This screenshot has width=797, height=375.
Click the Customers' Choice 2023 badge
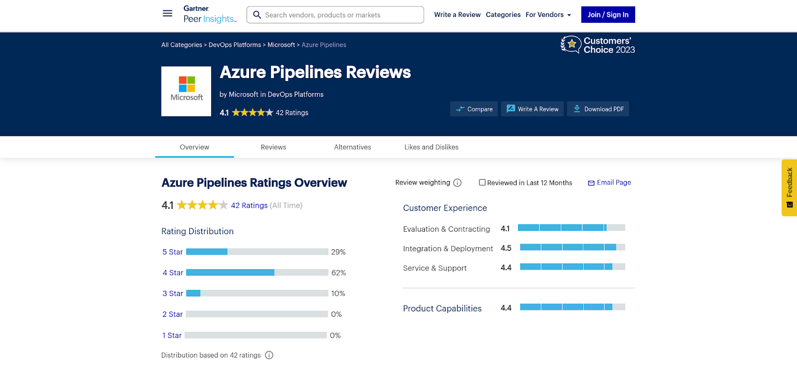[x=598, y=45]
